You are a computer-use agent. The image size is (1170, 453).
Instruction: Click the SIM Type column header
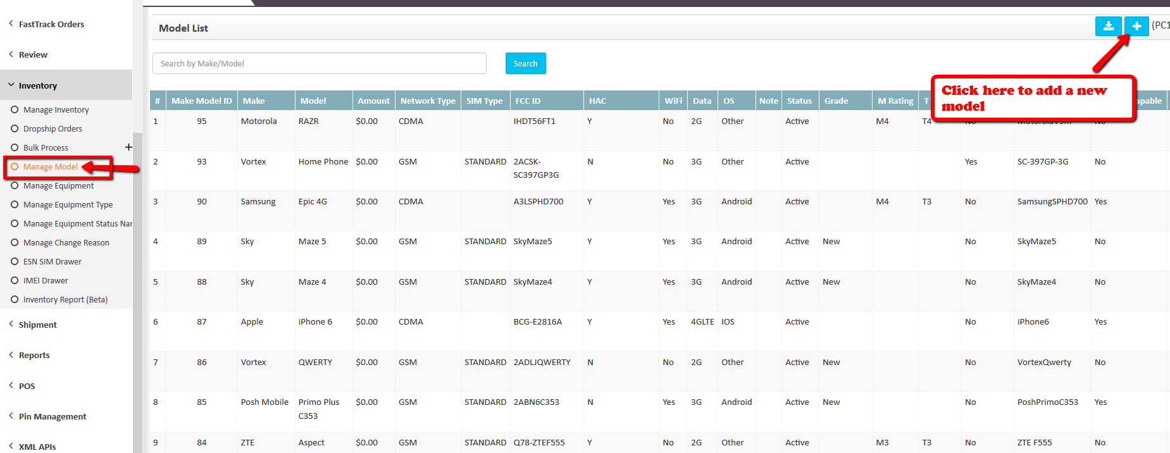[x=485, y=101]
